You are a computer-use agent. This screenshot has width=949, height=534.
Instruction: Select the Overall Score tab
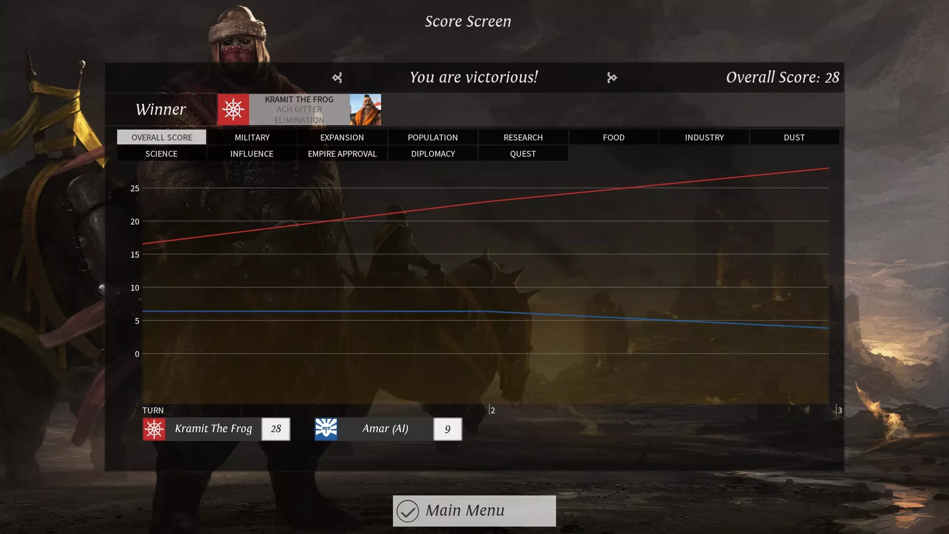pos(162,137)
